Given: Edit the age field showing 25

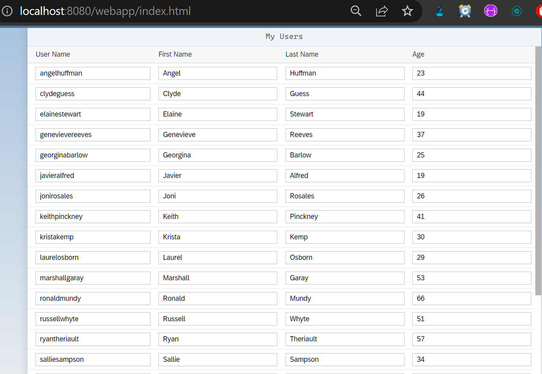Looking at the screenshot, I should tap(472, 155).
